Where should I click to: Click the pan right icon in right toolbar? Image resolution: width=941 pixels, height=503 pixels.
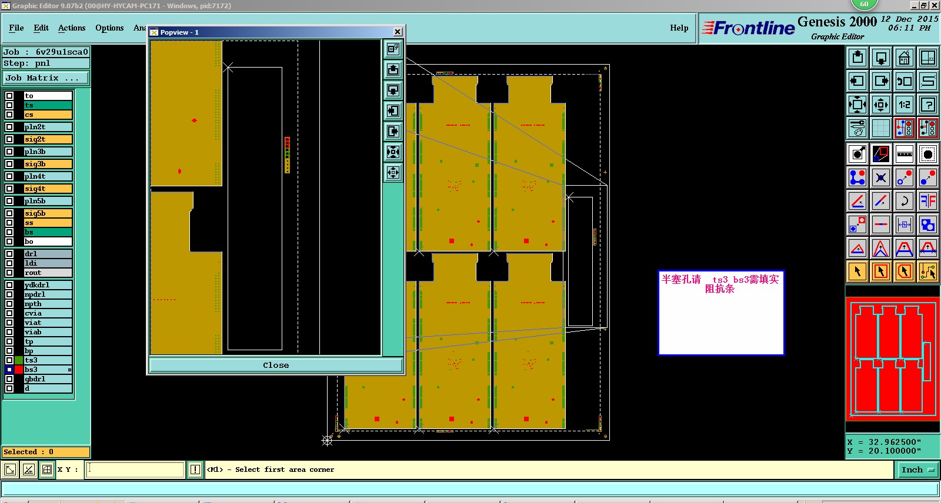click(881, 81)
